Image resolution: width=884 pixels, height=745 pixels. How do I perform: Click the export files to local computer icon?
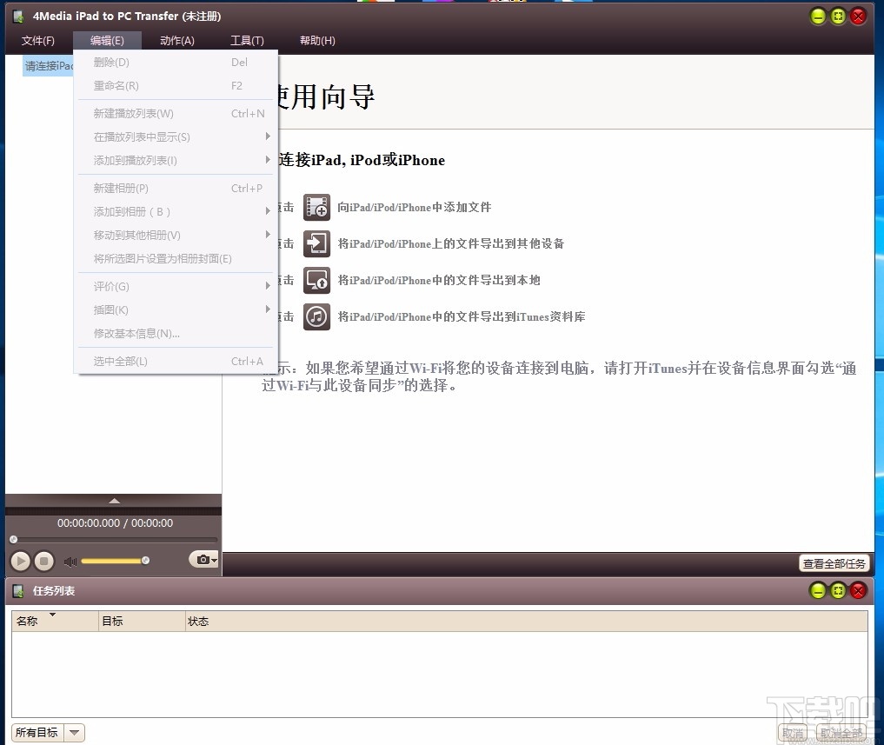[x=316, y=280]
